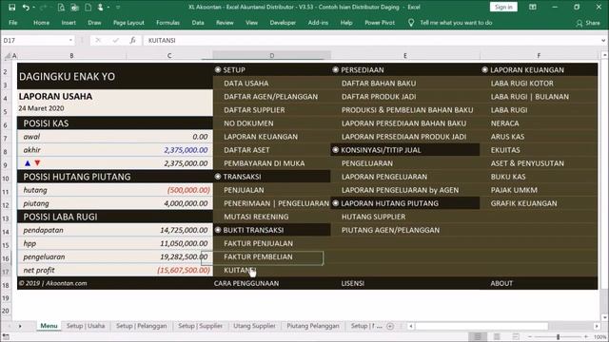Click the red down triangle under akhir
Image resolution: width=609 pixels, height=342 pixels.
point(37,163)
